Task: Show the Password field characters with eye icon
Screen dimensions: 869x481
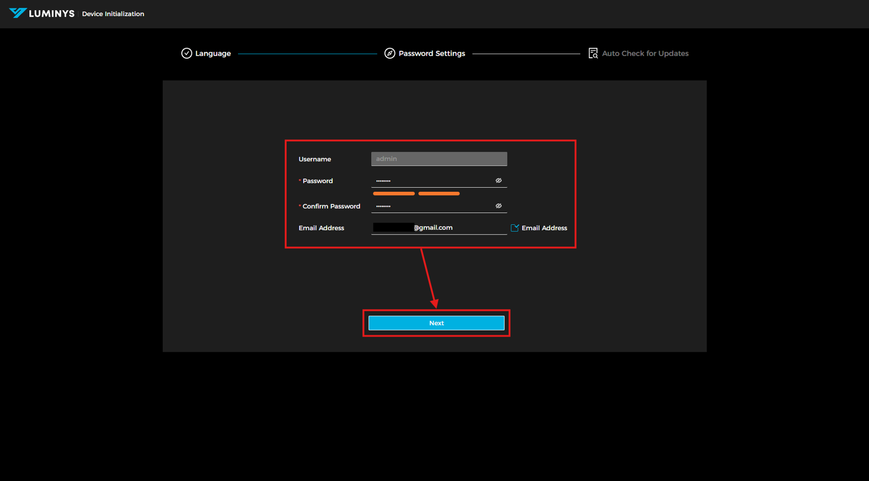Action: (498, 181)
